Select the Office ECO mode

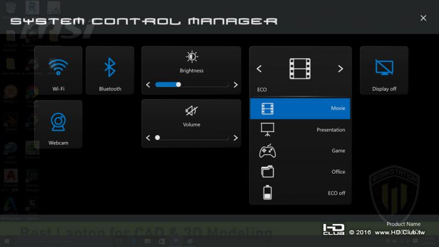point(300,172)
